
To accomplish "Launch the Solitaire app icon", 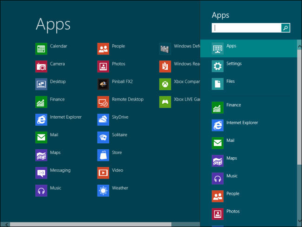I will click(103, 138).
